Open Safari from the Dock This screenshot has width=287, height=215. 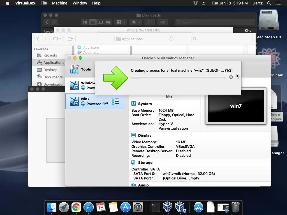89,207
